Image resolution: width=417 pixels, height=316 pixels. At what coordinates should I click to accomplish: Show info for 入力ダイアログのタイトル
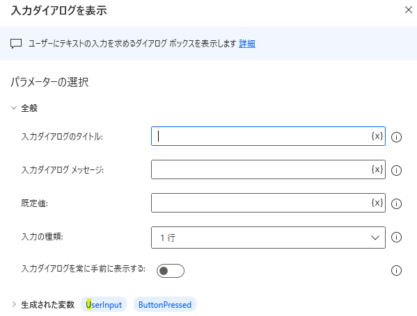click(x=396, y=137)
